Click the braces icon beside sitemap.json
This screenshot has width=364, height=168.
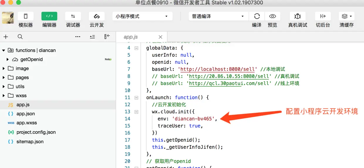[11, 142]
